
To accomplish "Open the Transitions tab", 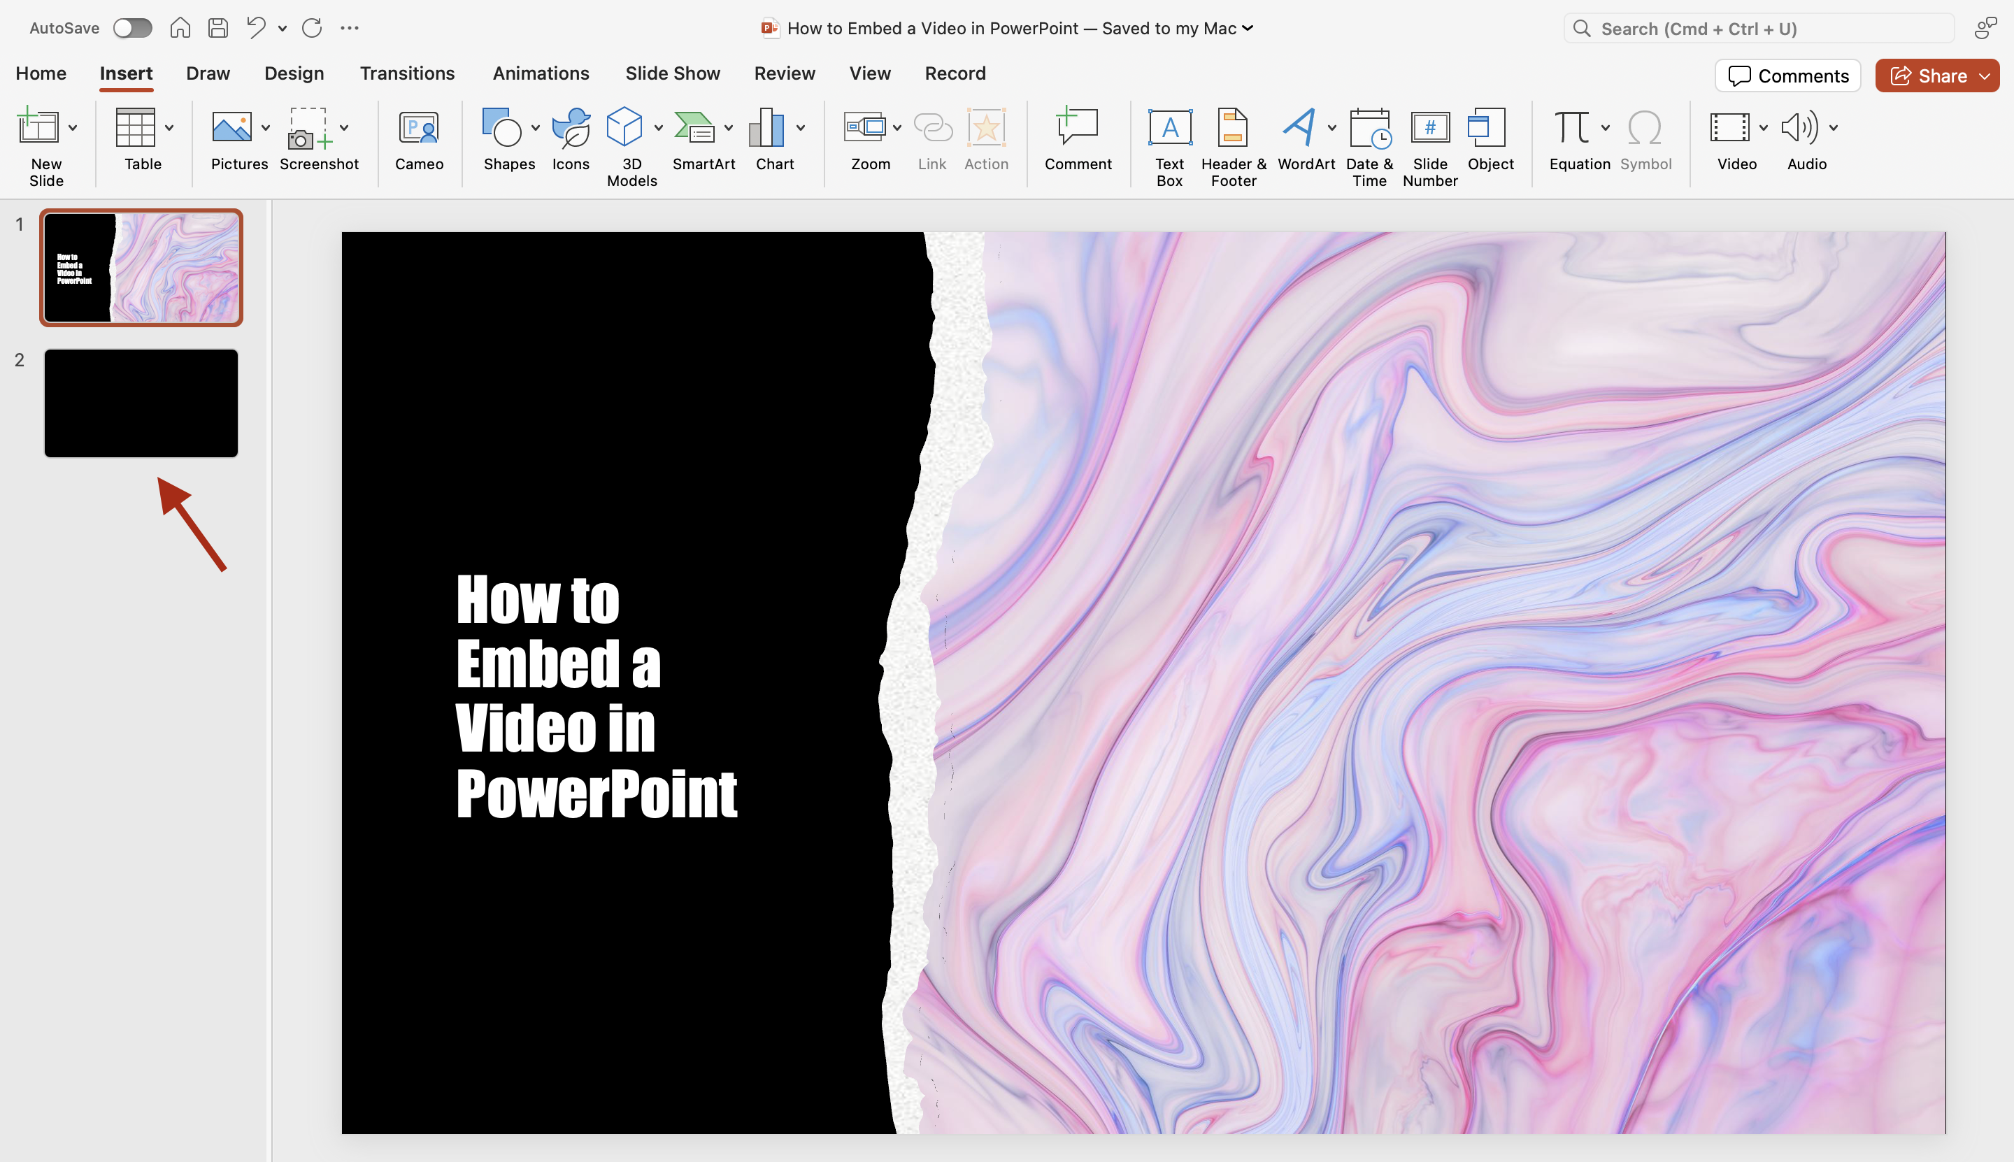I will (407, 73).
